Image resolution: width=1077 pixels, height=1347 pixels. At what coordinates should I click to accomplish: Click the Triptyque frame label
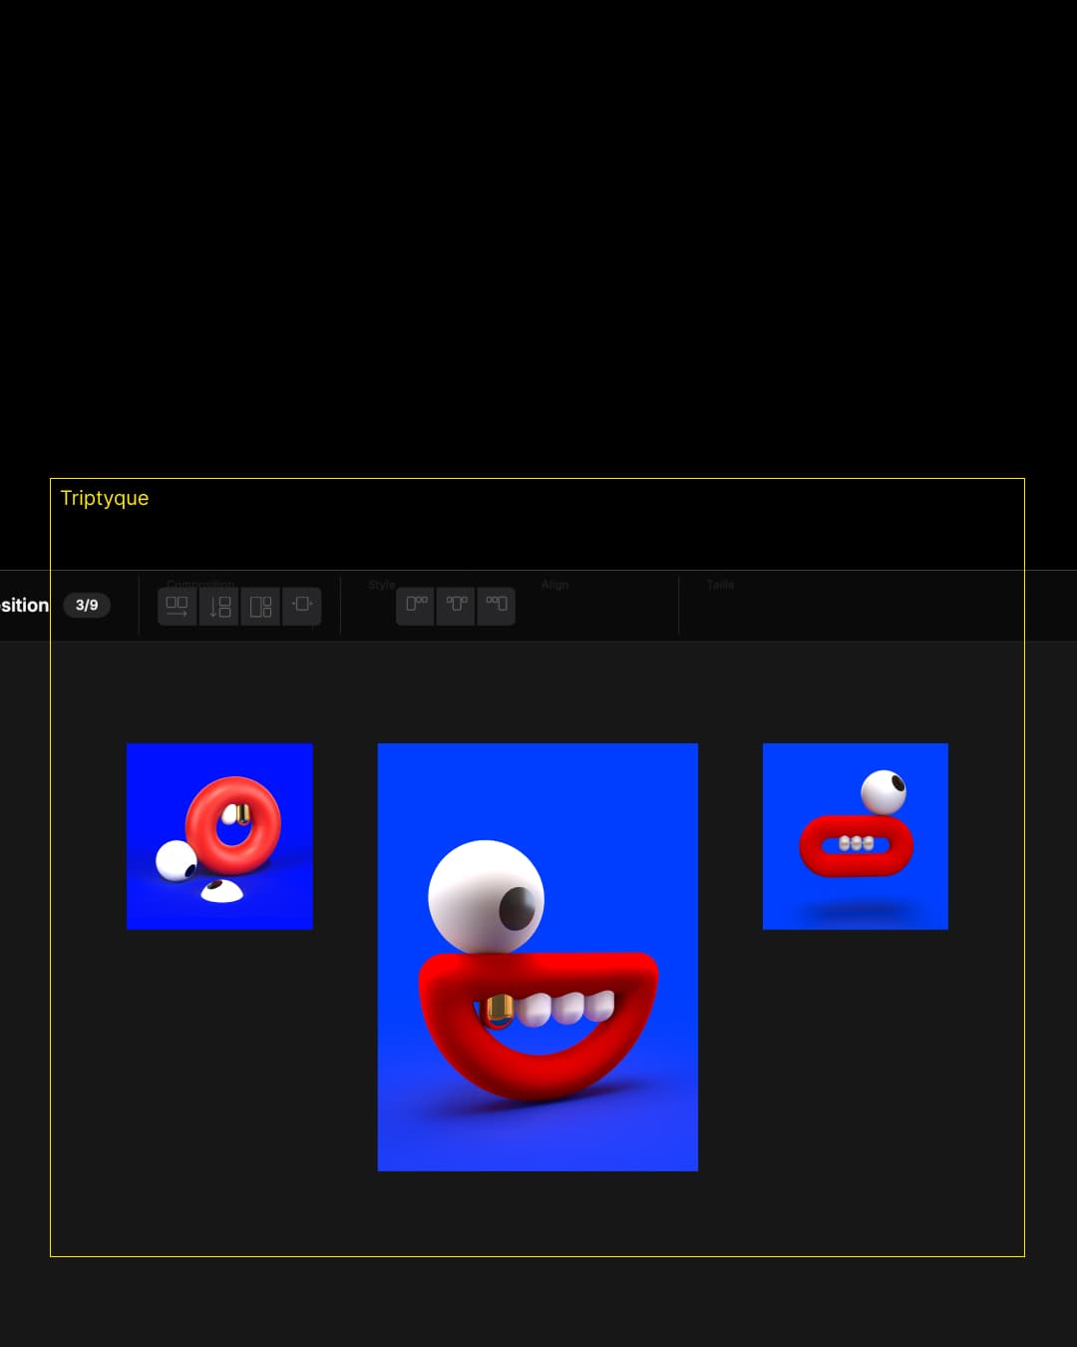tap(105, 498)
